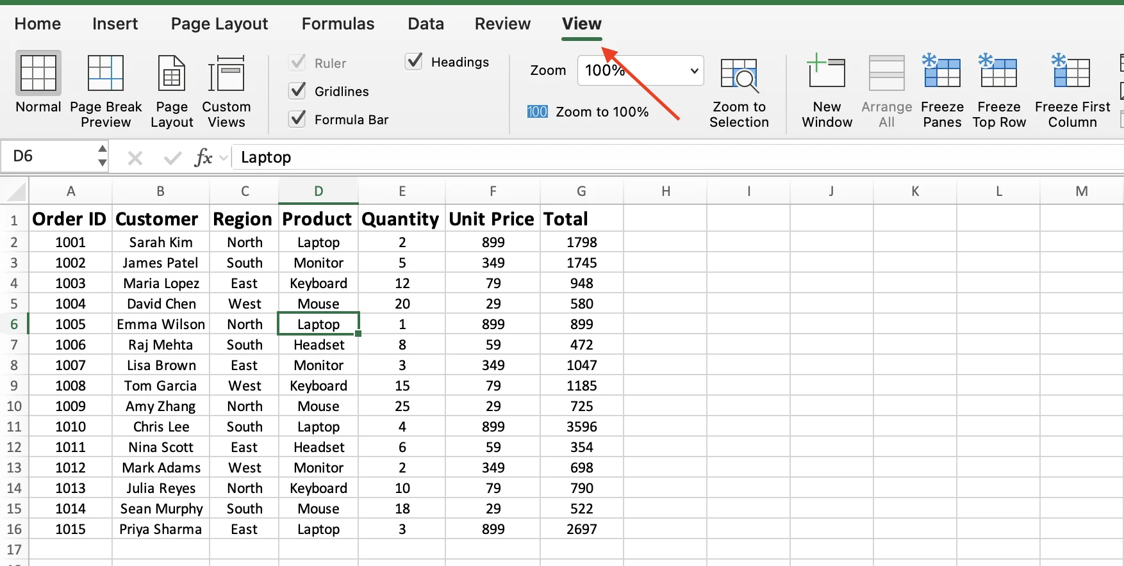
Task: Open the Insert tab
Action: 115,24
